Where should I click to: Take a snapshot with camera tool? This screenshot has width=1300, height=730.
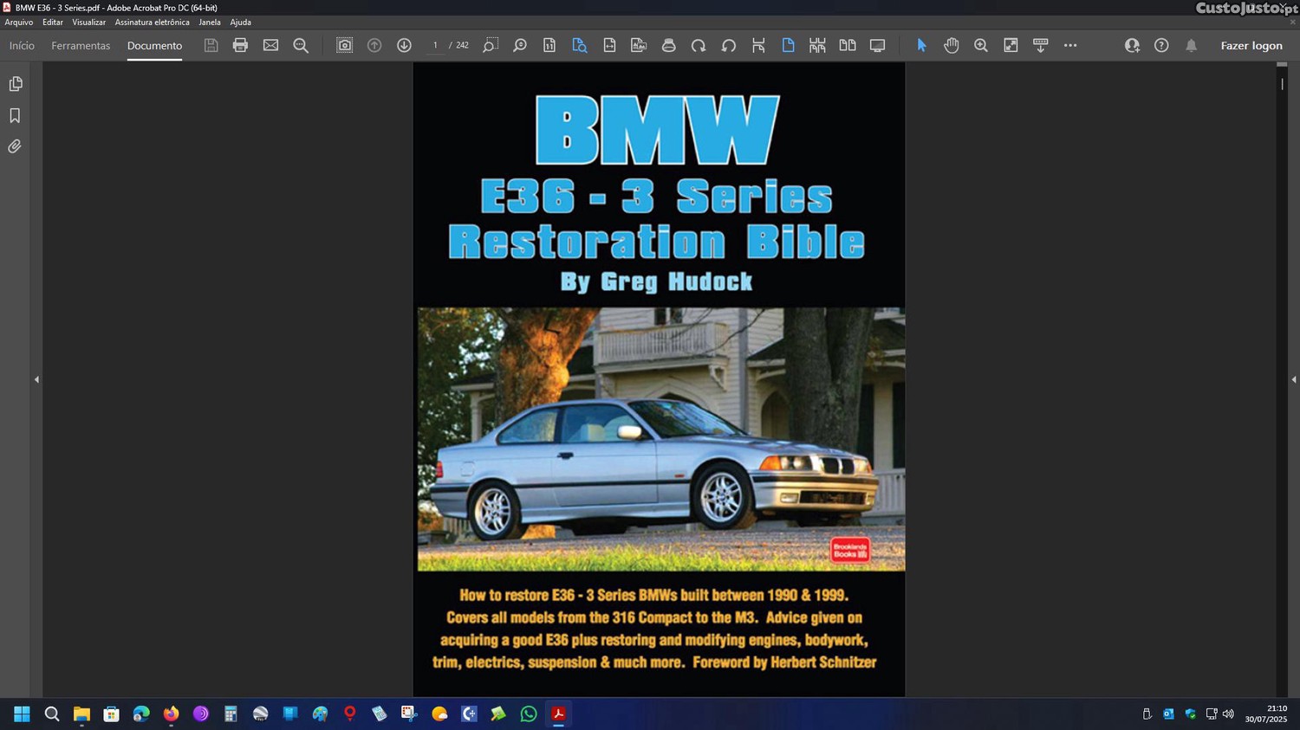[344, 45]
